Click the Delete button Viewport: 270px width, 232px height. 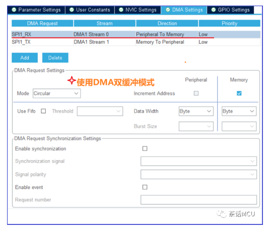55,58
